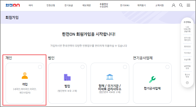The width and height of the screenshot is (196, 107).
Task: Select the 단체/국가기관 card radio circle
Action: (125, 67)
